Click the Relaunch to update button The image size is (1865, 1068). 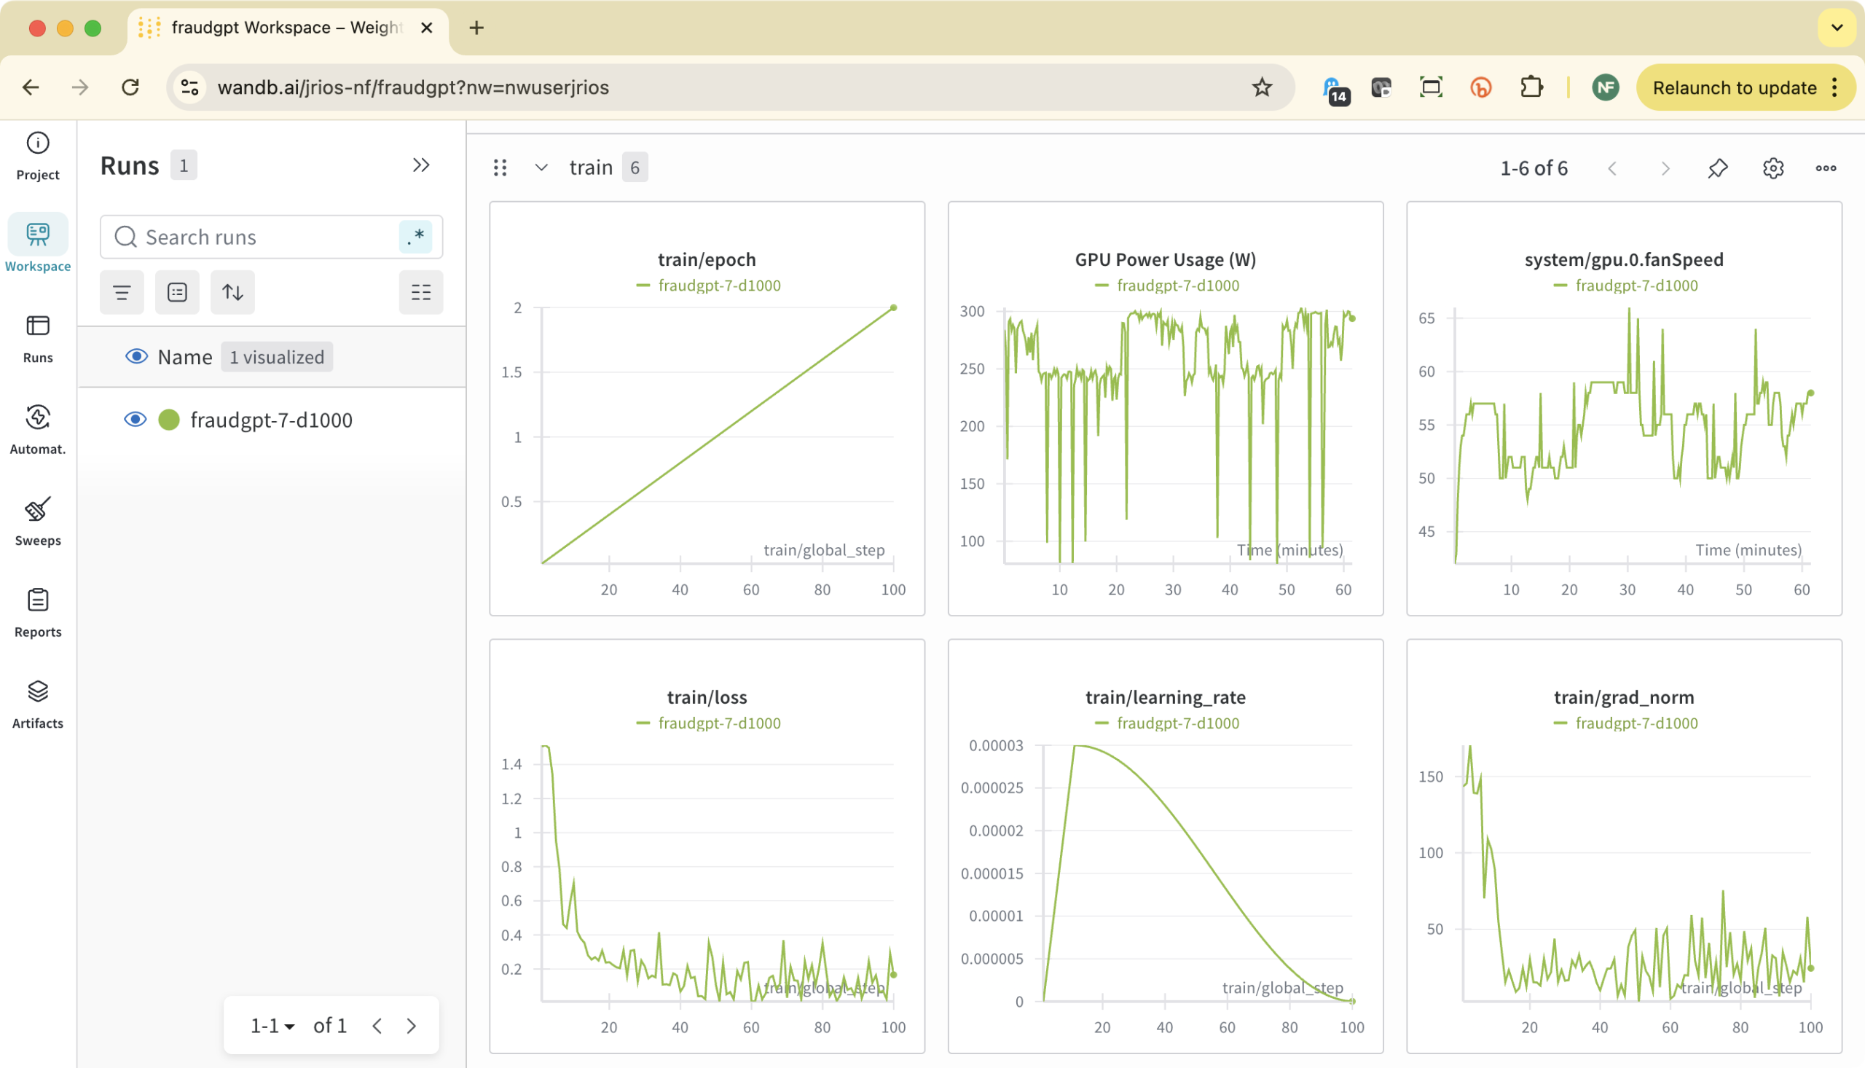click(x=1735, y=87)
